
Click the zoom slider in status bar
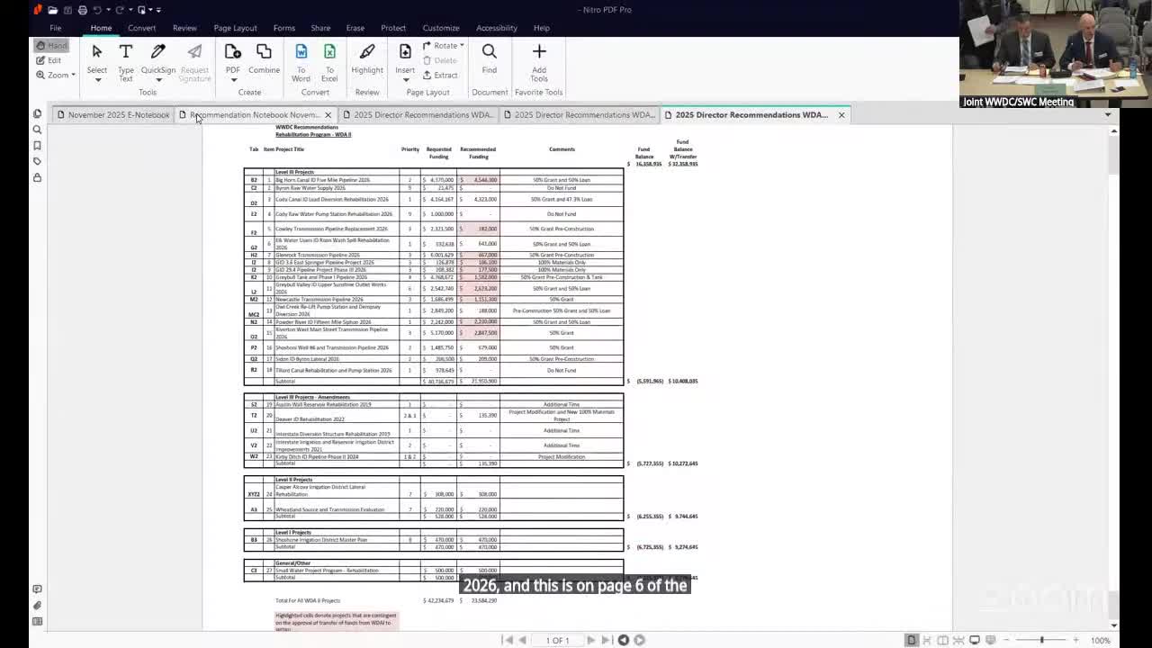1041,640
